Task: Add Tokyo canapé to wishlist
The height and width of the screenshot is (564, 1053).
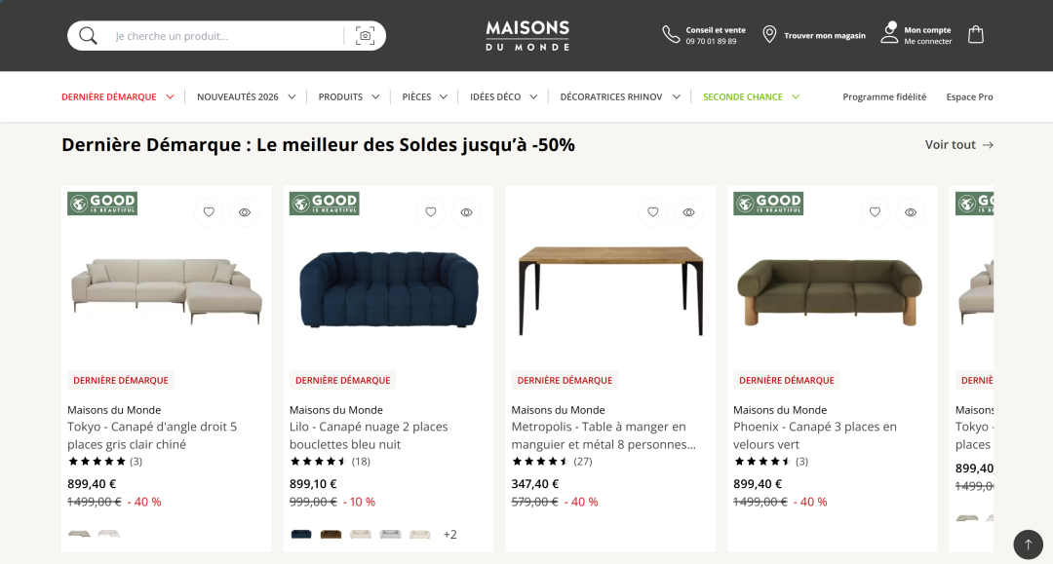Action: coord(209,212)
